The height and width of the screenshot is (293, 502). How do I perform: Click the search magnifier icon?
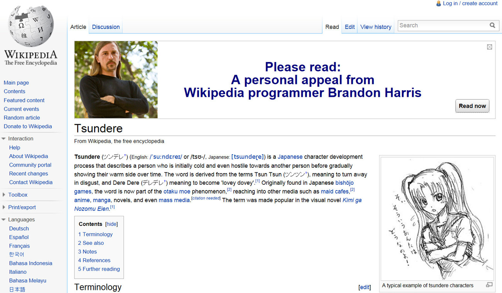click(x=492, y=25)
